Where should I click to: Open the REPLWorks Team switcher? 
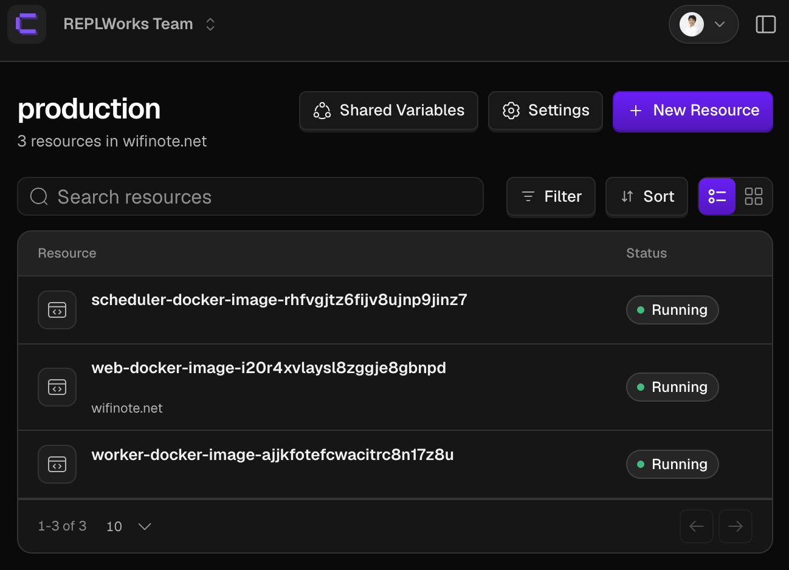[x=140, y=24]
